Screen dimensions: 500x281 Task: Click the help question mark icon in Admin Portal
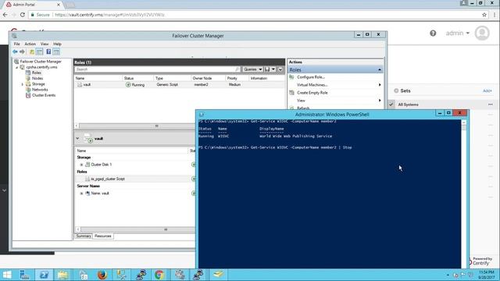(x=433, y=33)
